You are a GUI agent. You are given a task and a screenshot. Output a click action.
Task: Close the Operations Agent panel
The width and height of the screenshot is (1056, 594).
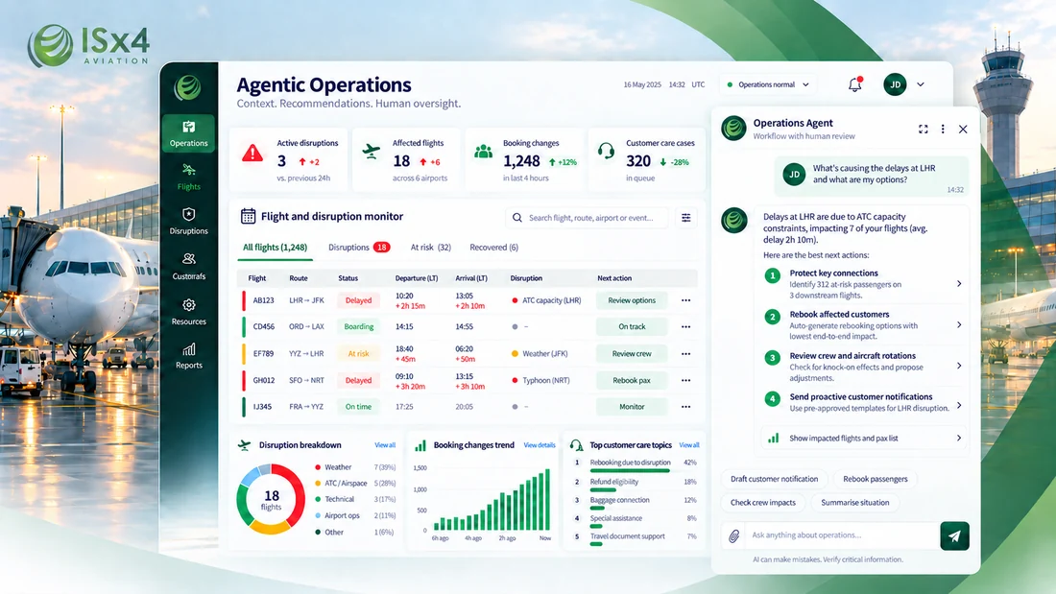click(963, 130)
